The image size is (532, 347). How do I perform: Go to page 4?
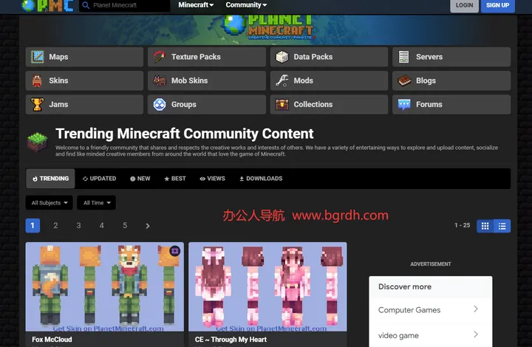(x=102, y=225)
